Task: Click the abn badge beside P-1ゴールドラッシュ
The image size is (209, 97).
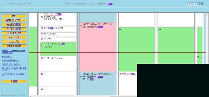Action: (63, 44)
